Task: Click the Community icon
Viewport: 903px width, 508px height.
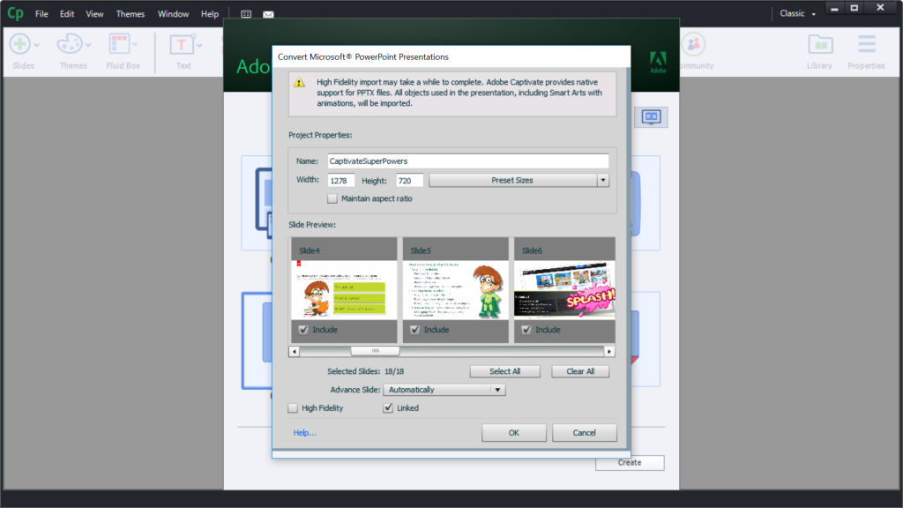Action: click(x=695, y=43)
